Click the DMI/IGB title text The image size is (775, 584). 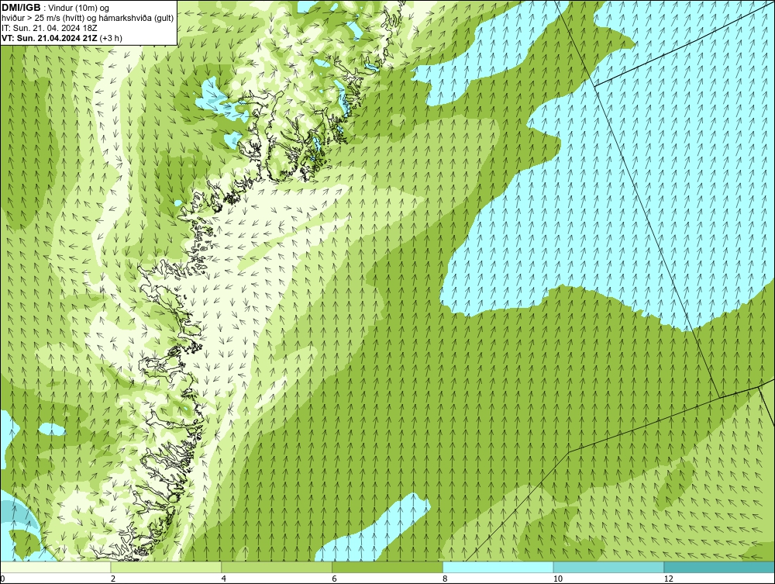[x=21, y=8]
